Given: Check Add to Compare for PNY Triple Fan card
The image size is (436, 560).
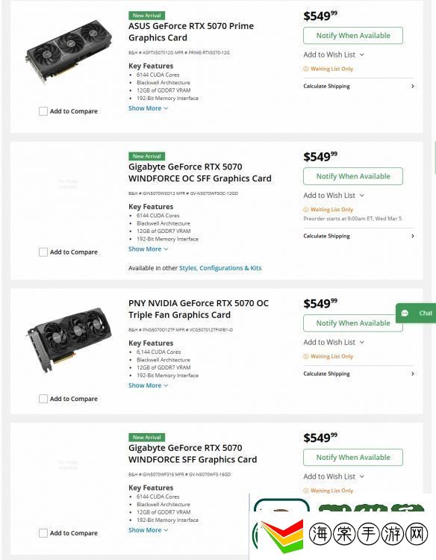Looking at the screenshot, I should (43, 399).
